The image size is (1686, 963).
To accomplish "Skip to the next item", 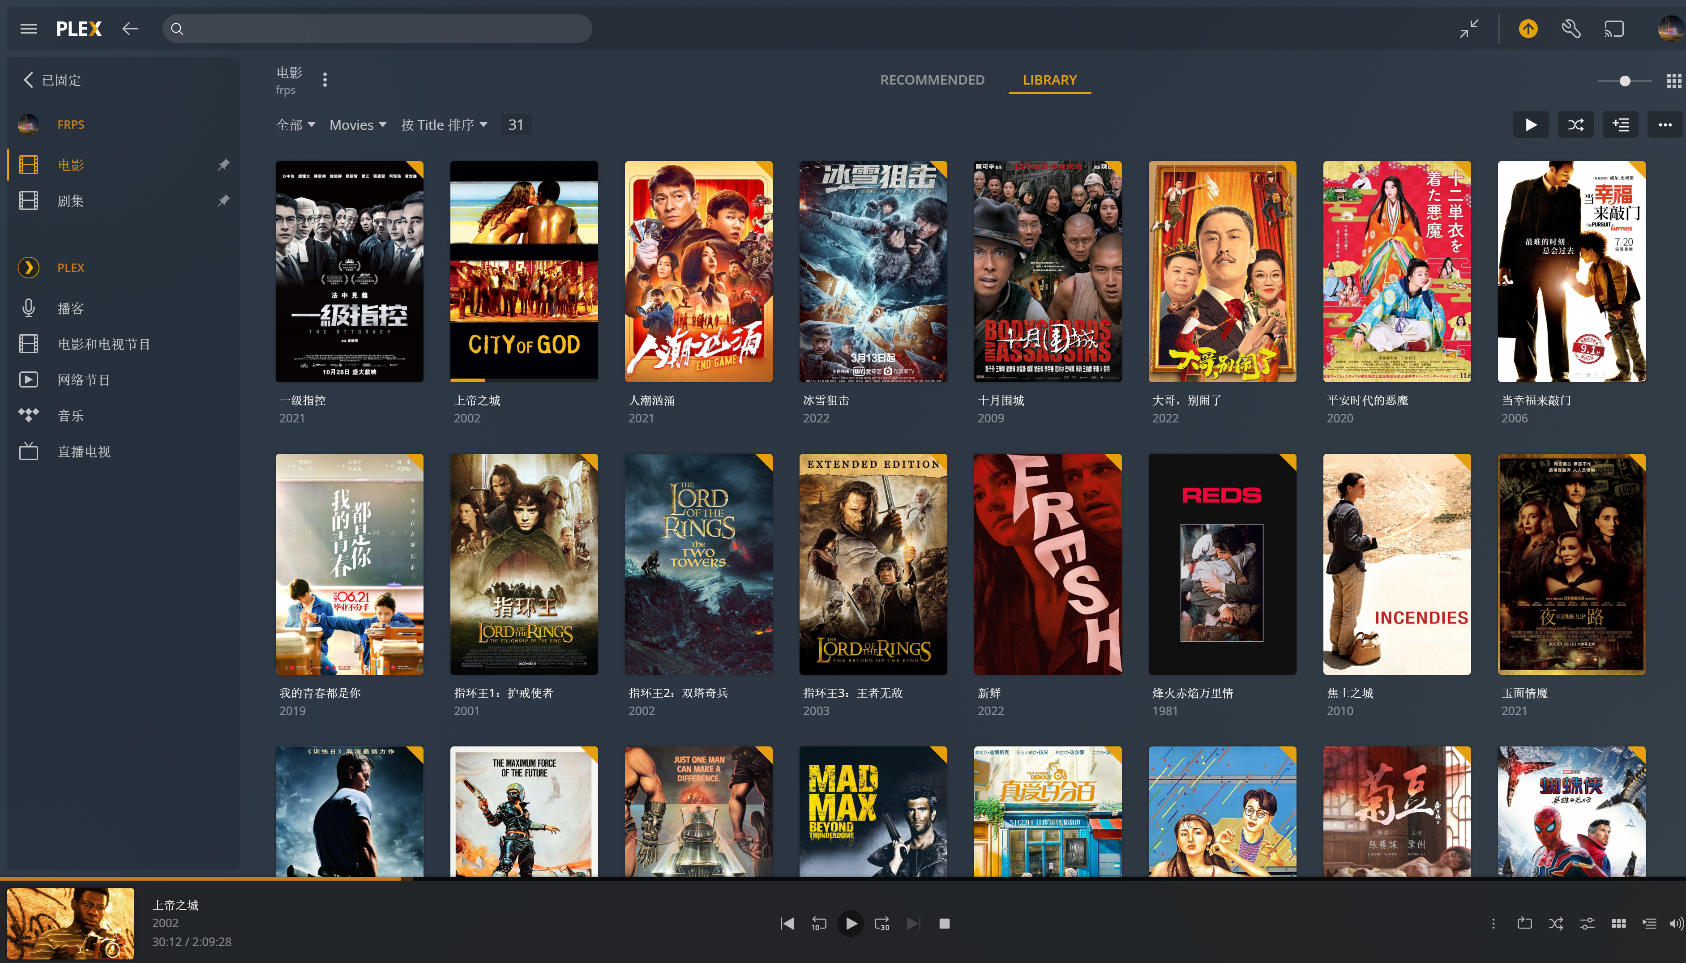I will (x=913, y=923).
